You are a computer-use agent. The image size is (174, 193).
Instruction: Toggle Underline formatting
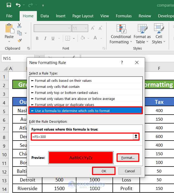coord(53,38)
